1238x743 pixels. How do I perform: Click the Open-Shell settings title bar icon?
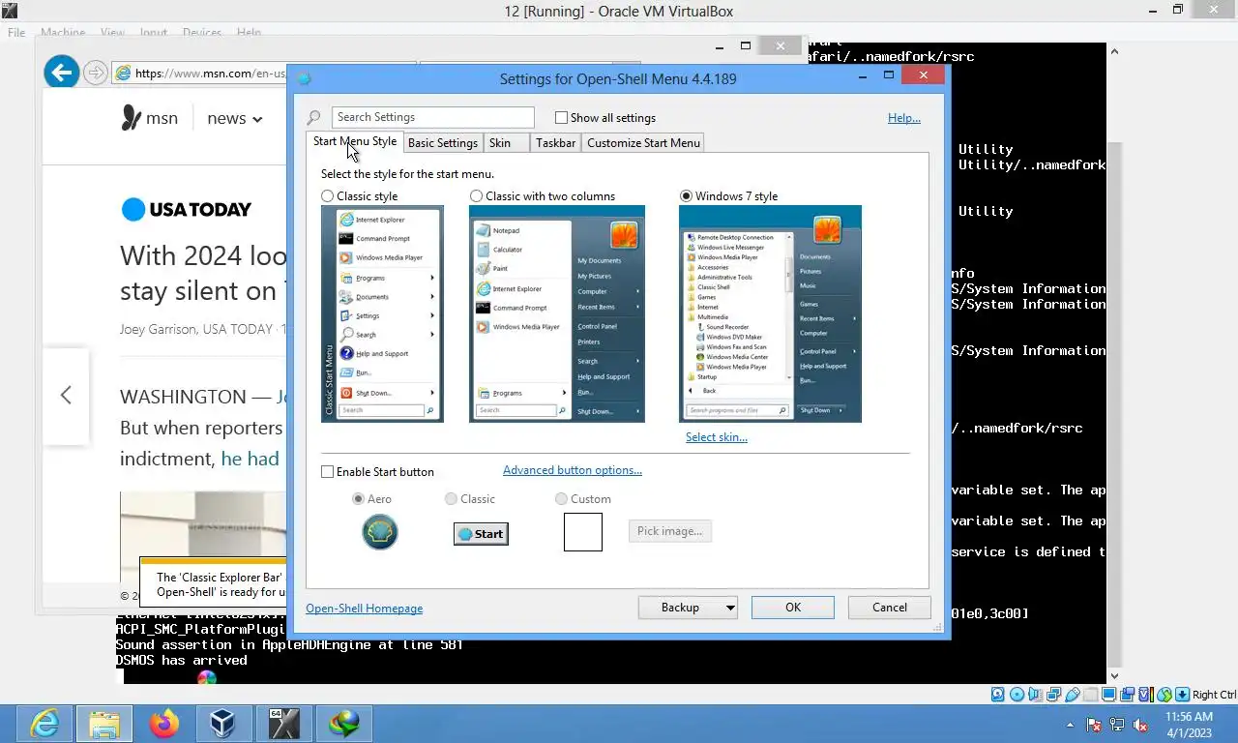coord(304,78)
